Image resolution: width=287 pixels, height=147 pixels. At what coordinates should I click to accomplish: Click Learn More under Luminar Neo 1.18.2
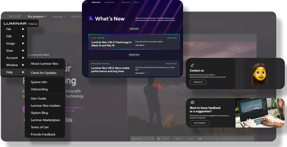pyautogui.click(x=140, y=73)
